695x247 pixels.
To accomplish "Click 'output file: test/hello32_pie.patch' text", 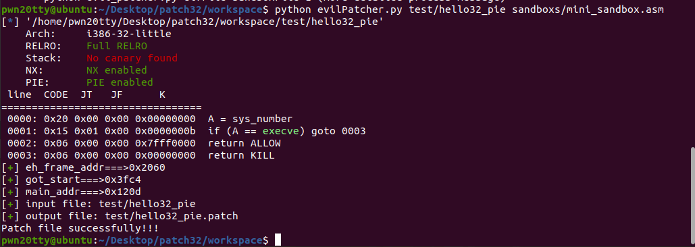I will point(132,216).
